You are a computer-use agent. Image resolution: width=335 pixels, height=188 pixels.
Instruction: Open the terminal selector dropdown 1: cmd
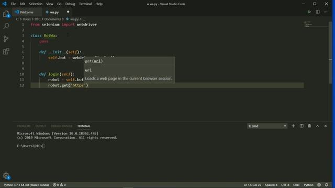(267, 126)
